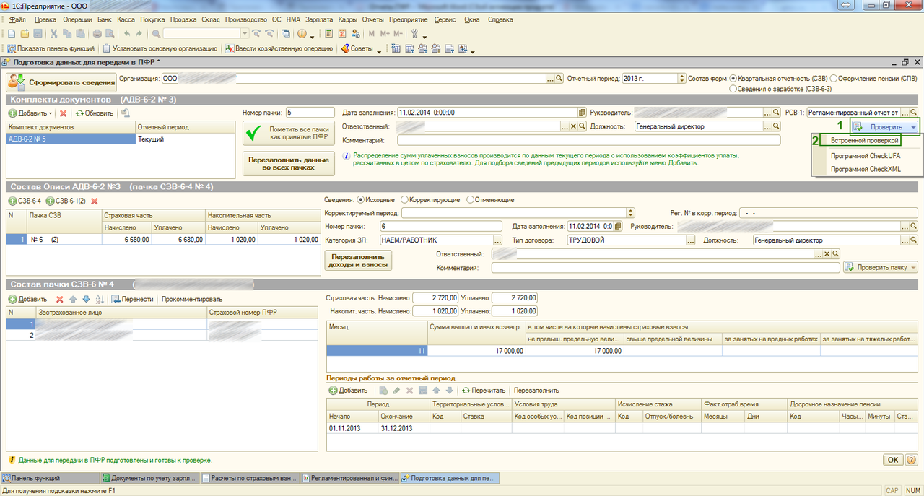Move insured person up with the arrow icon
This screenshot has width=924, height=496.
pos(74,299)
